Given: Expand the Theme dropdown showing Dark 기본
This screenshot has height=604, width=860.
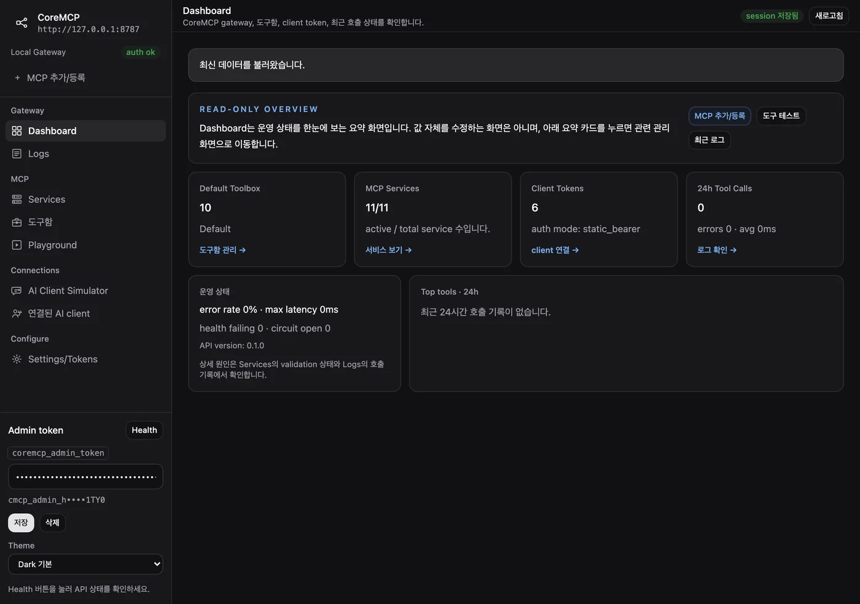Looking at the screenshot, I should [85, 564].
